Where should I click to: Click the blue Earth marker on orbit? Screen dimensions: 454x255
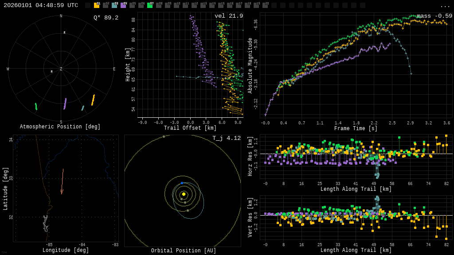tap(182, 183)
